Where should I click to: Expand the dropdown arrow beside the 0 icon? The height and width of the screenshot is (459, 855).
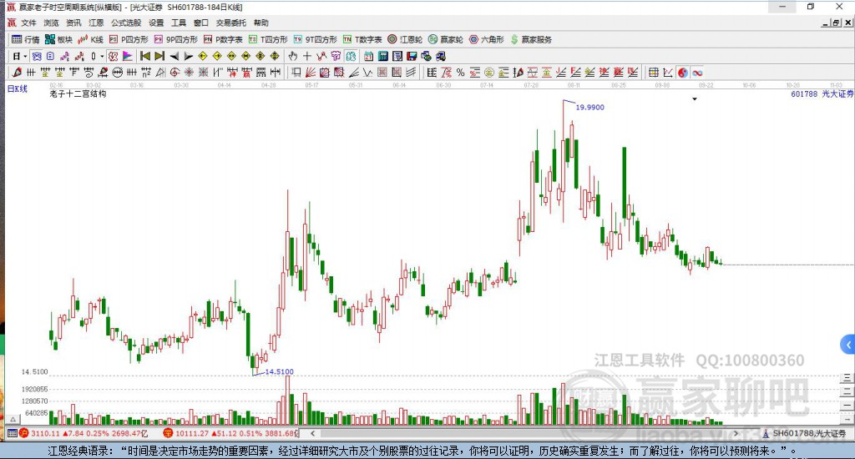pyautogui.click(x=102, y=56)
